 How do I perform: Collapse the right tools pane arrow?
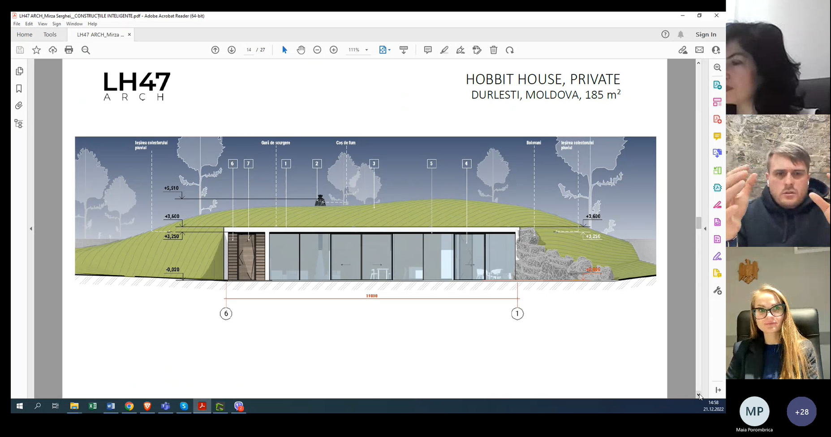[705, 229]
